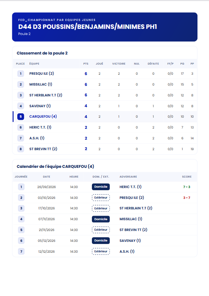Viewport: 209px width, 296px height.
Task: Click the PTS column header
Action: point(86,64)
